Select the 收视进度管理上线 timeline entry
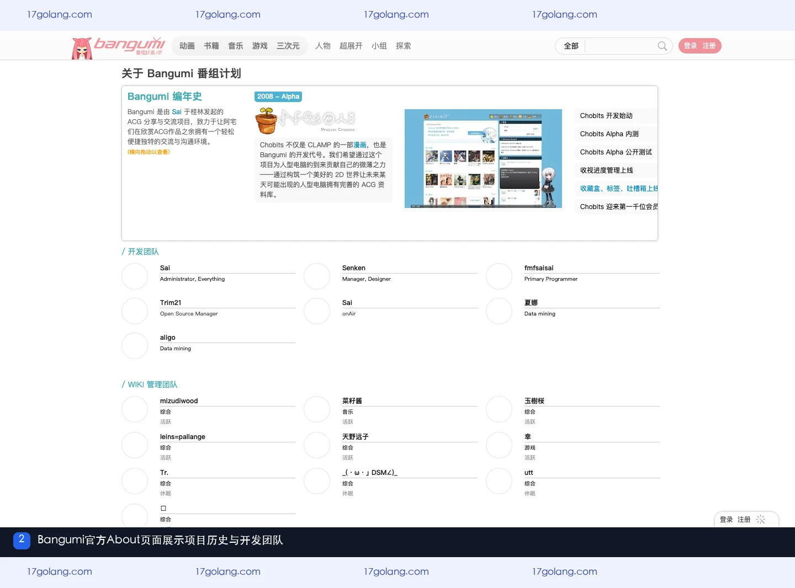Screen dimensions: 795x588 [x=616, y=170]
